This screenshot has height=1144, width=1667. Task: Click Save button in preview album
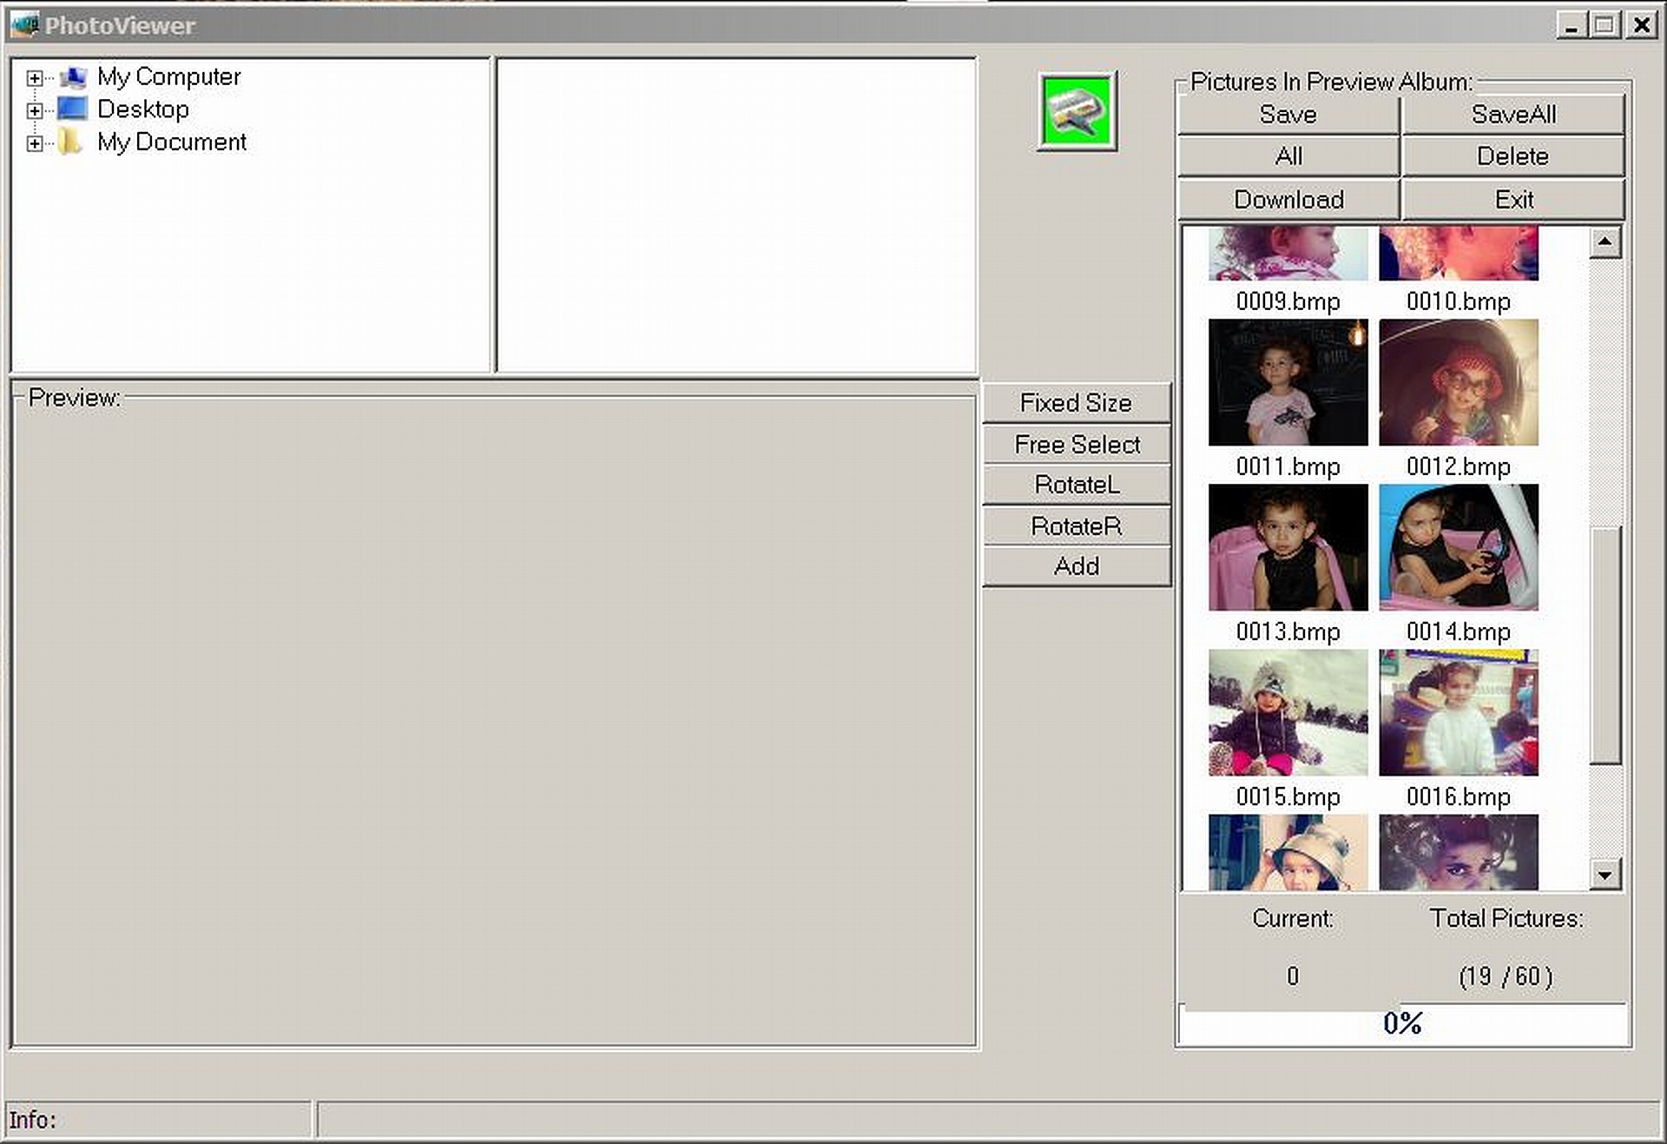pyautogui.click(x=1288, y=114)
